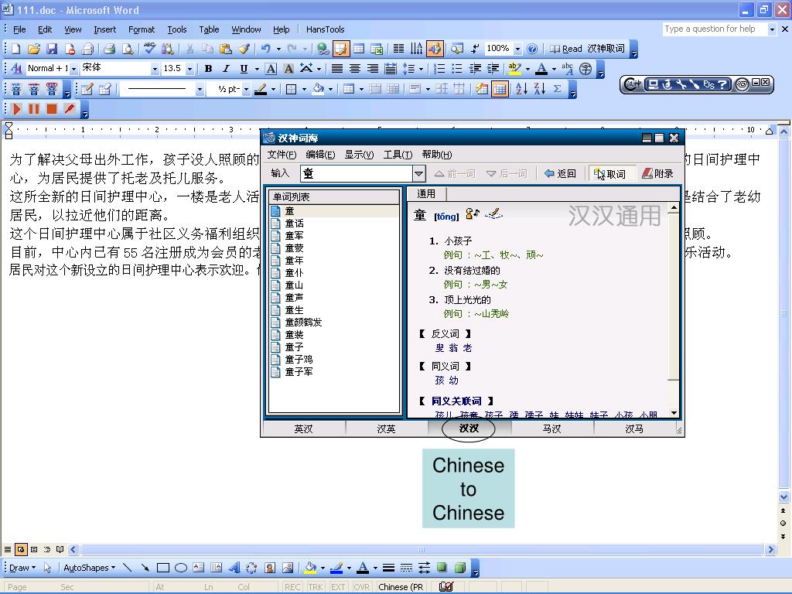Open a file with the Open folder icon
The height and width of the screenshot is (594, 792).
coord(34,49)
